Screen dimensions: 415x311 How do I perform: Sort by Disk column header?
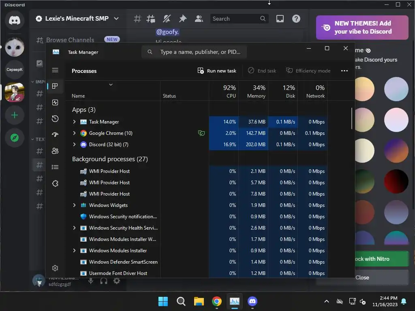point(283,91)
